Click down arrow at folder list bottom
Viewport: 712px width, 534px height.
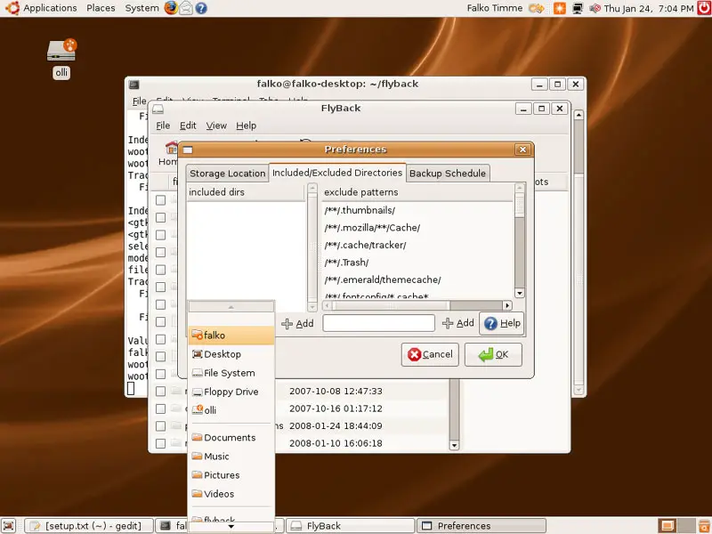tap(231, 527)
